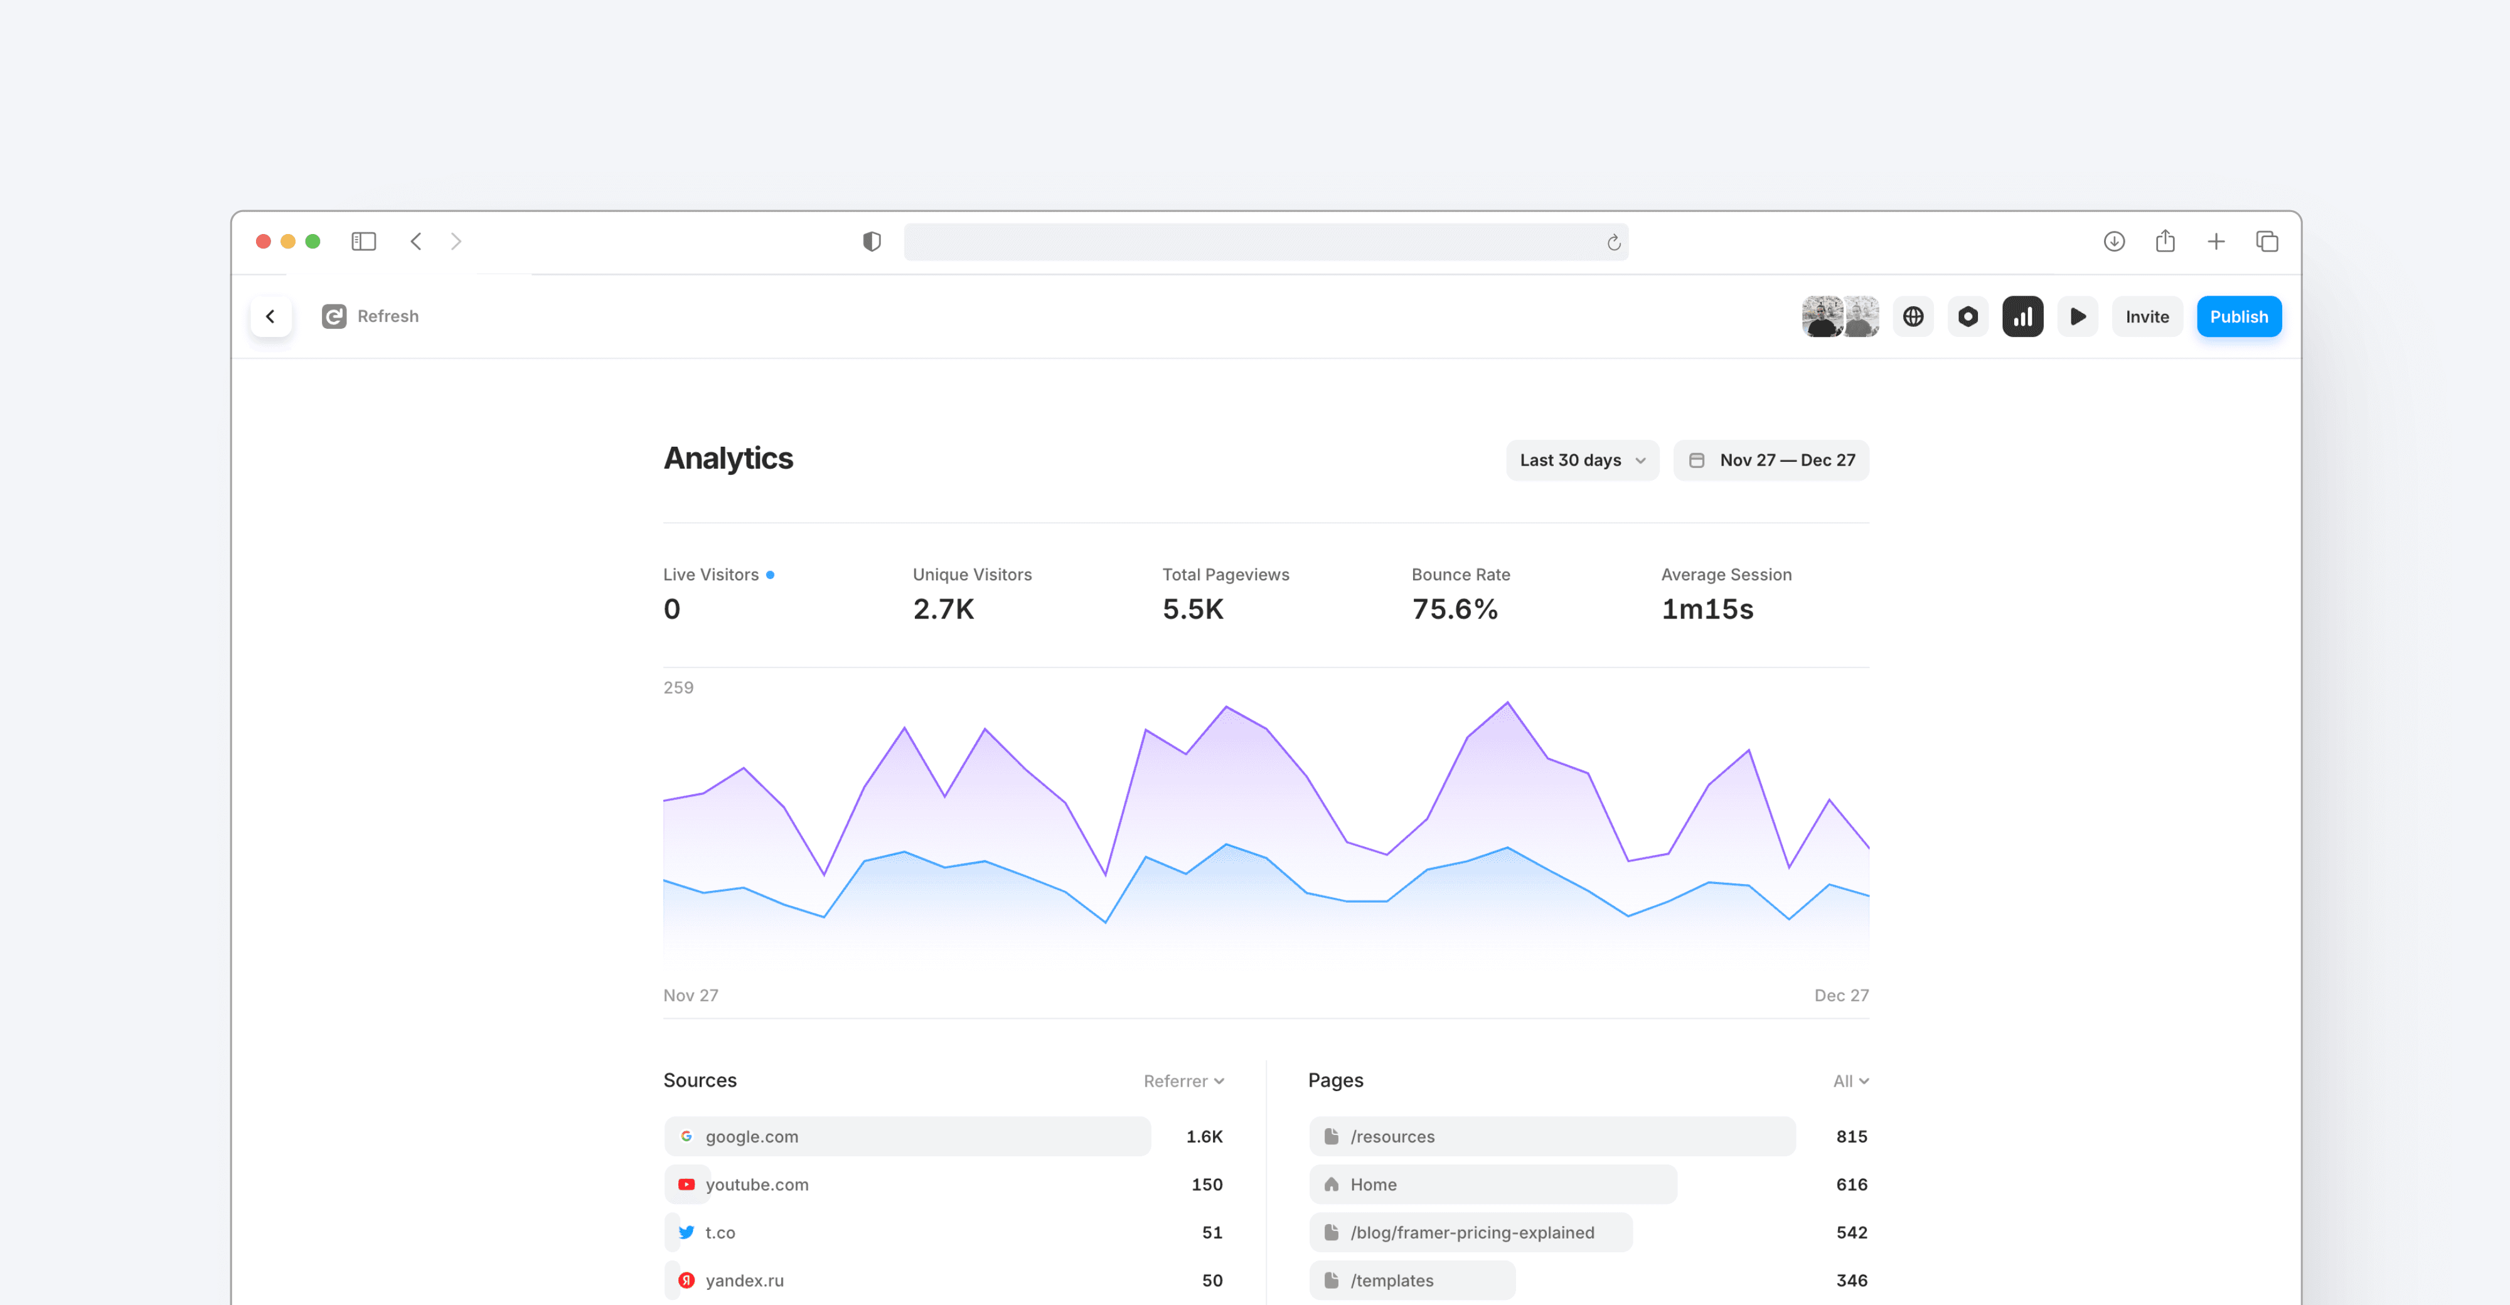Image resolution: width=2510 pixels, height=1305 pixels.
Task: Select the /blog/framer-pricing-explained page row
Action: (x=1589, y=1232)
